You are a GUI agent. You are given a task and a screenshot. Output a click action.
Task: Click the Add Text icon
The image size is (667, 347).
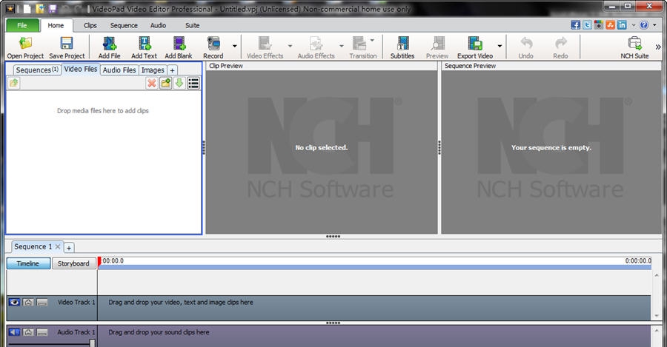tap(144, 47)
